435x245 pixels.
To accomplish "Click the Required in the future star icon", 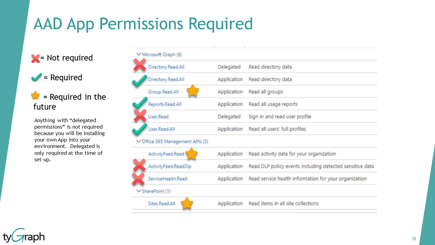I will coord(35,96).
